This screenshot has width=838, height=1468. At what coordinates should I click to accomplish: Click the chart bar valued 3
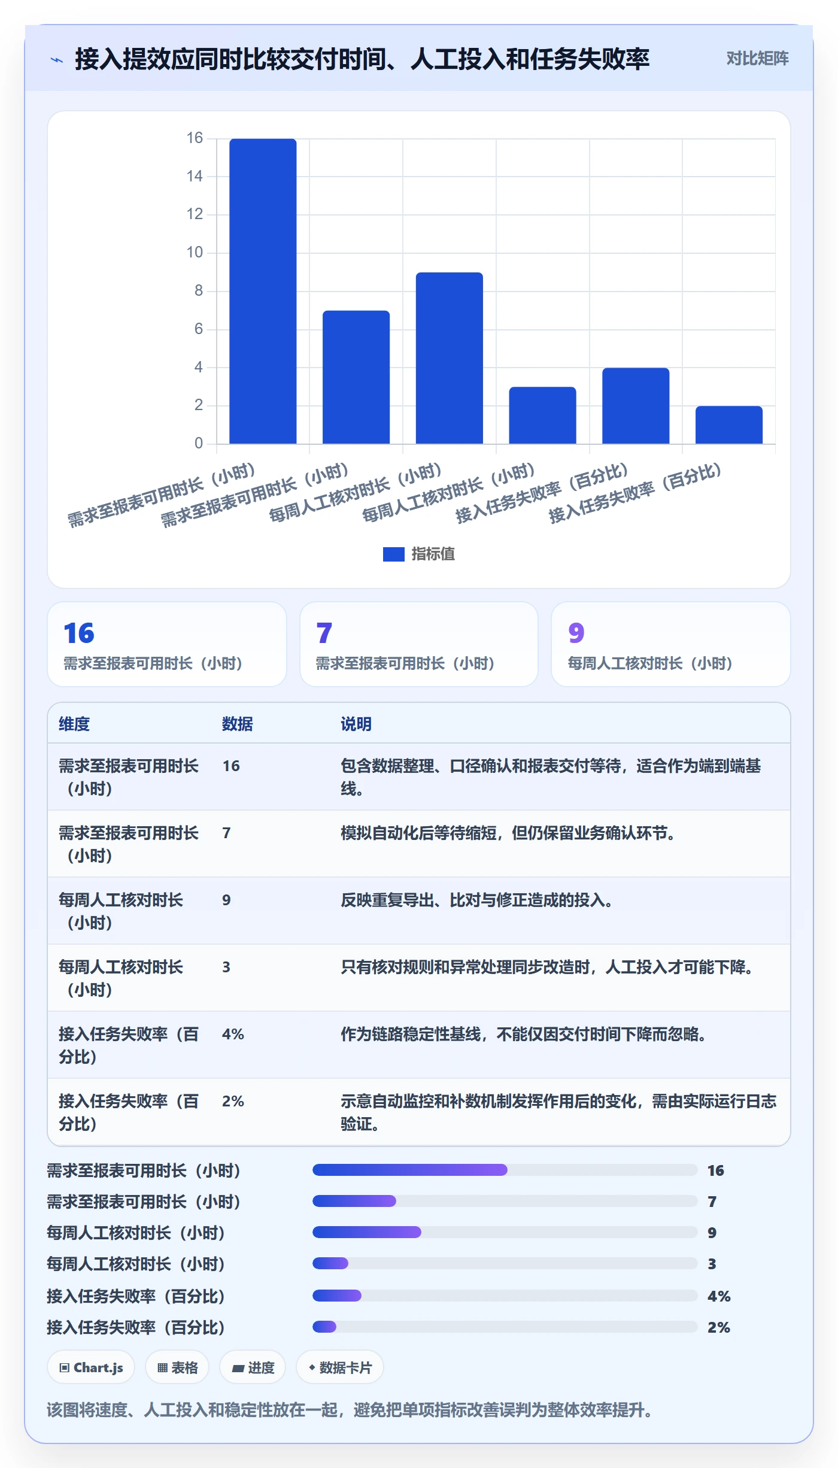click(542, 415)
